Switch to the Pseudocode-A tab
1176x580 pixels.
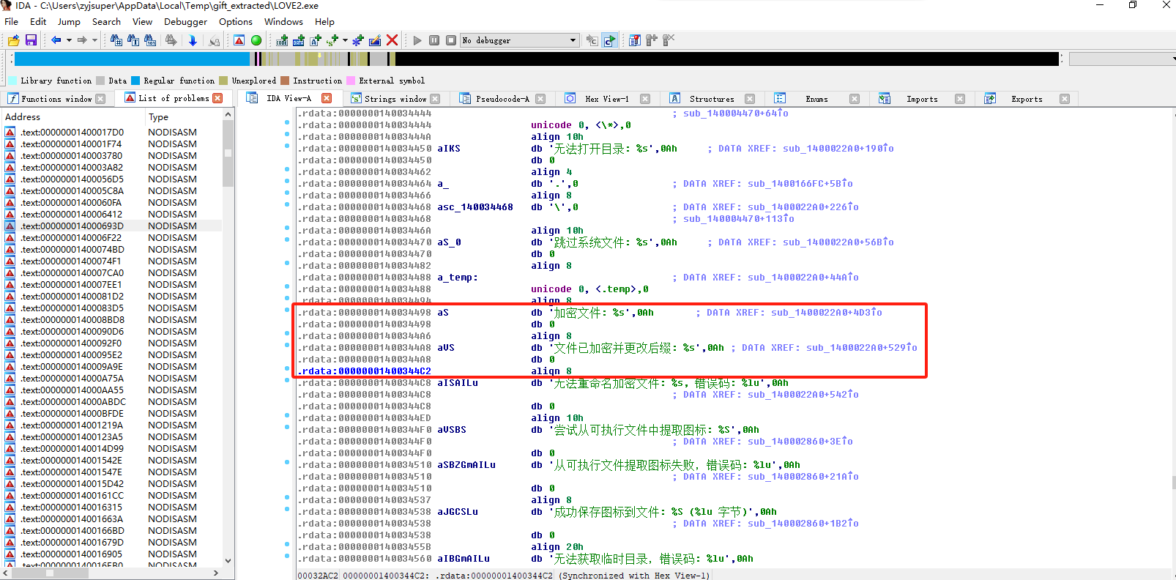tap(502, 99)
